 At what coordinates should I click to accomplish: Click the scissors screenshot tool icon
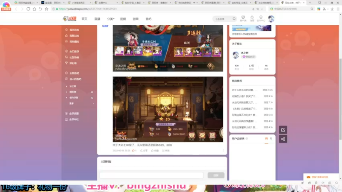[324, 9]
